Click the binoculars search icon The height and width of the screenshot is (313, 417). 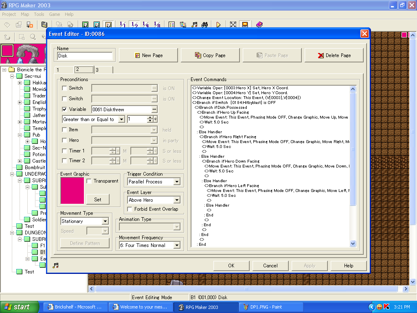coord(205,25)
